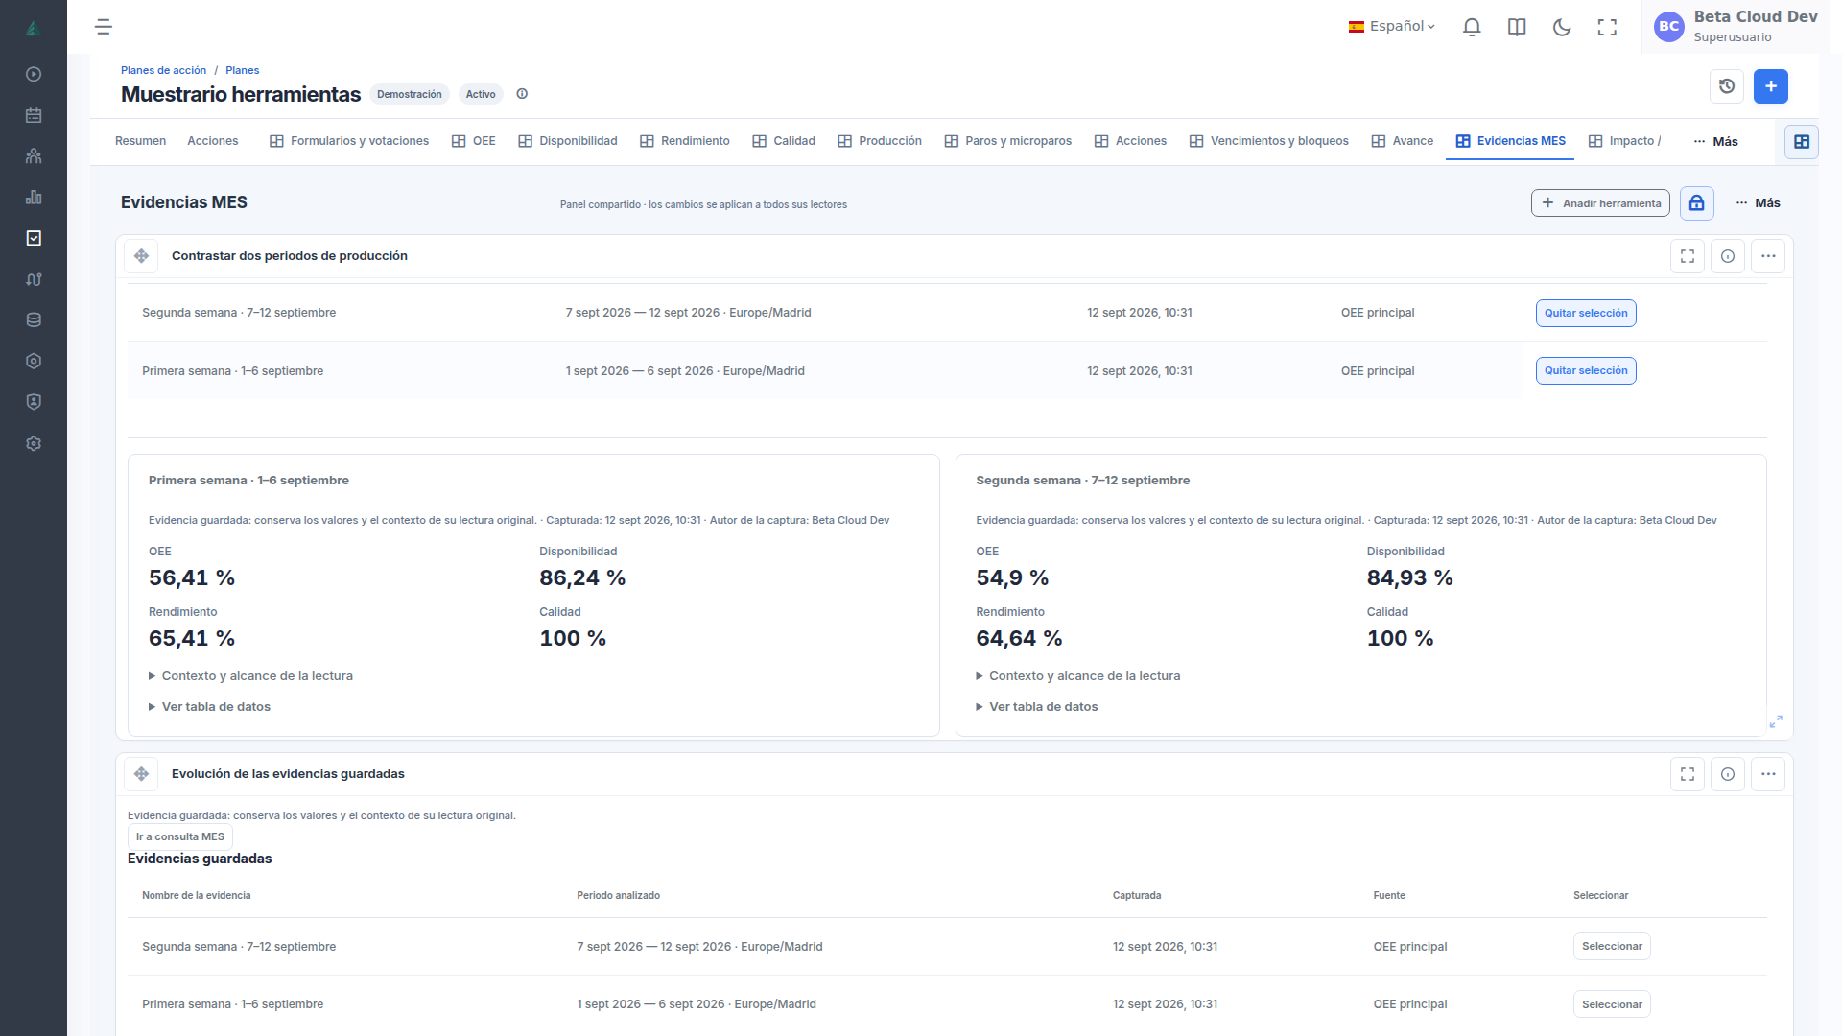Image resolution: width=1842 pixels, height=1036 pixels.
Task: Toggle the sidebar hamburger menu
Action: [104, 27]
